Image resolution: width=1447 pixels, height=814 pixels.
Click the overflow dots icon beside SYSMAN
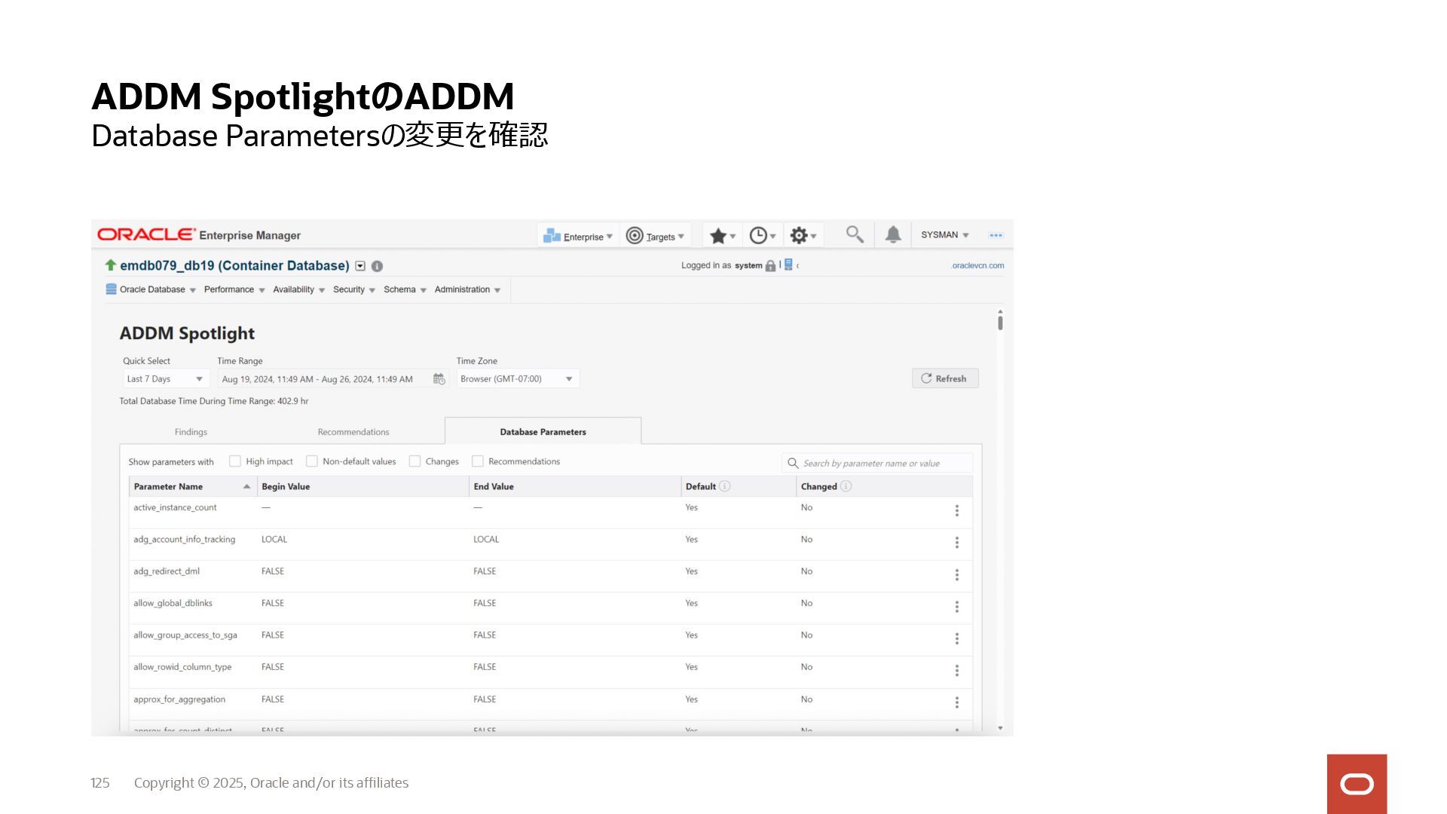996,235
